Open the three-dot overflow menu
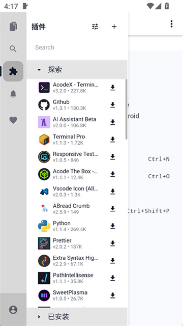Screen dimensions: 183x326 171,24
